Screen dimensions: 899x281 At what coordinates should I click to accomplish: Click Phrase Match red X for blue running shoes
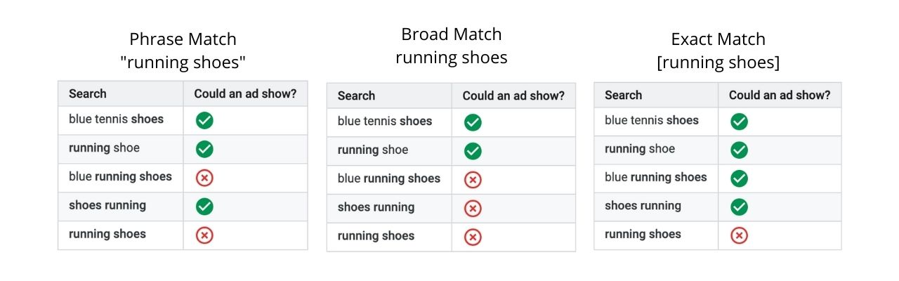pos(204,178)
